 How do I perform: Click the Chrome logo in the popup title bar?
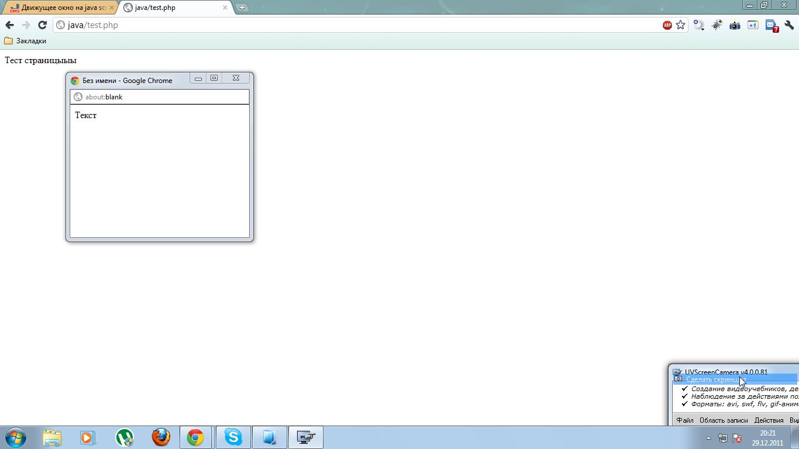pyautogui.click(x=75, y=81)
